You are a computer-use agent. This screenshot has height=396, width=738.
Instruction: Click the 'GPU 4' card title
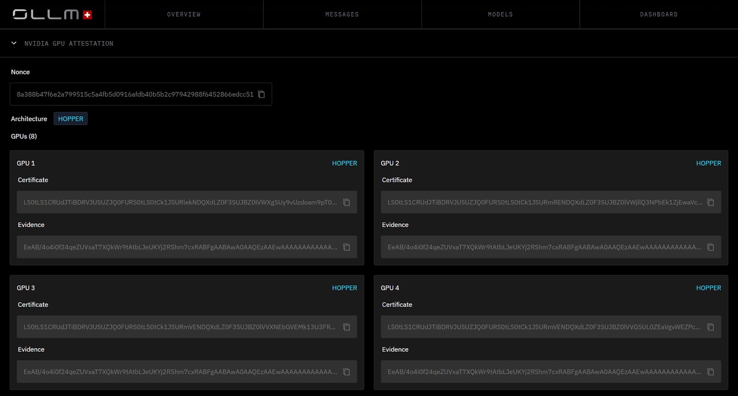coord(390,288)
